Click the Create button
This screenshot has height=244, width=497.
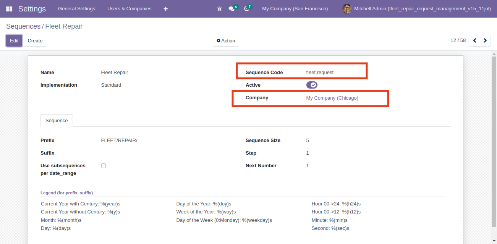coord(35,40)
